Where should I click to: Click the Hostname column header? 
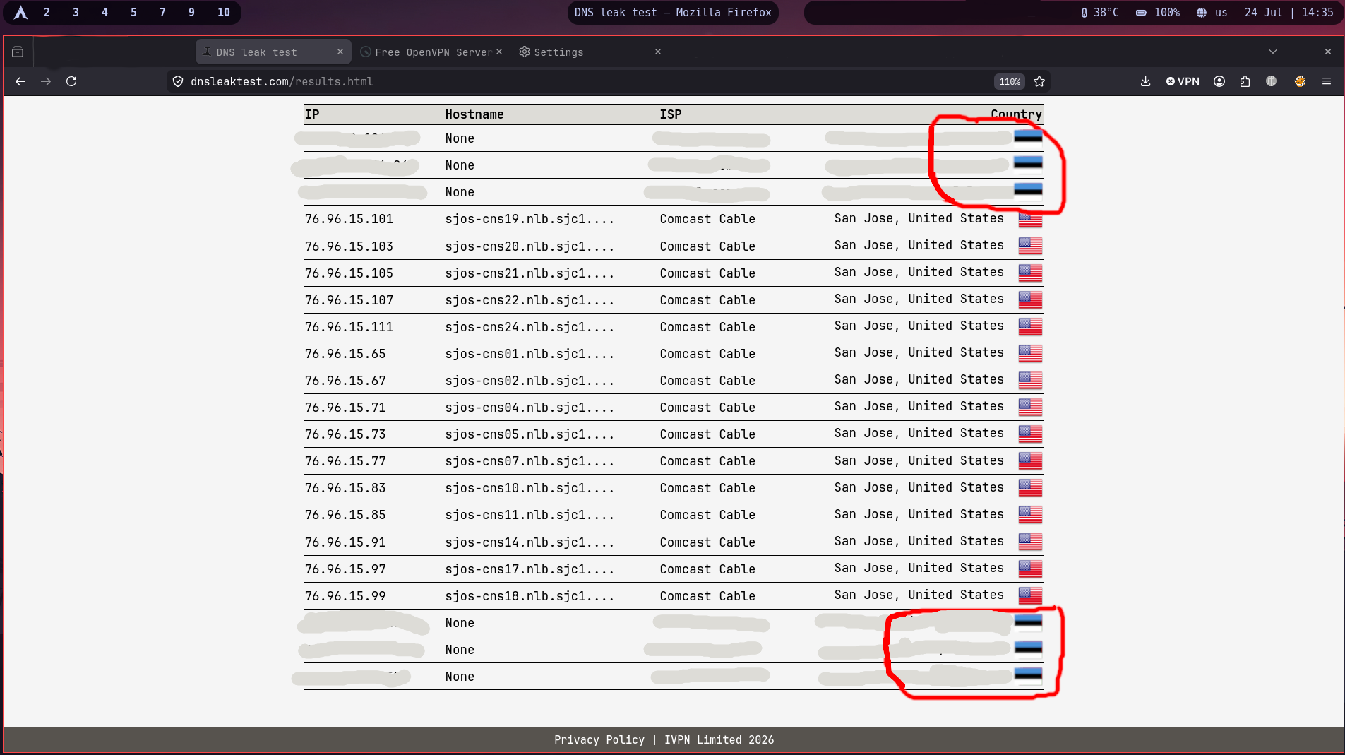(474, 114)
